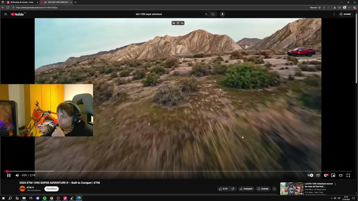Open the ESP keyboard language selector

click(x=339, y=198)
